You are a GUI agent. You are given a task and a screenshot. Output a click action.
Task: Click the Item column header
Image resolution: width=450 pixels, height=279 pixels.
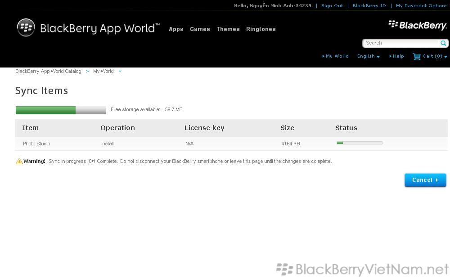pos(31,128)
